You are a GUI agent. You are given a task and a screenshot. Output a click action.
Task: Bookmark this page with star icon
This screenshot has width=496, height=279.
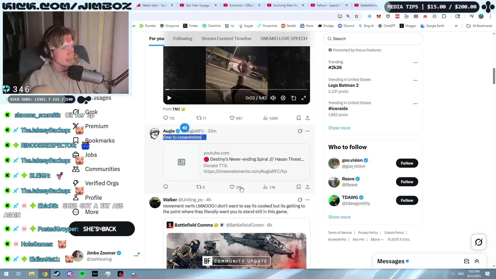pos(356,16)
